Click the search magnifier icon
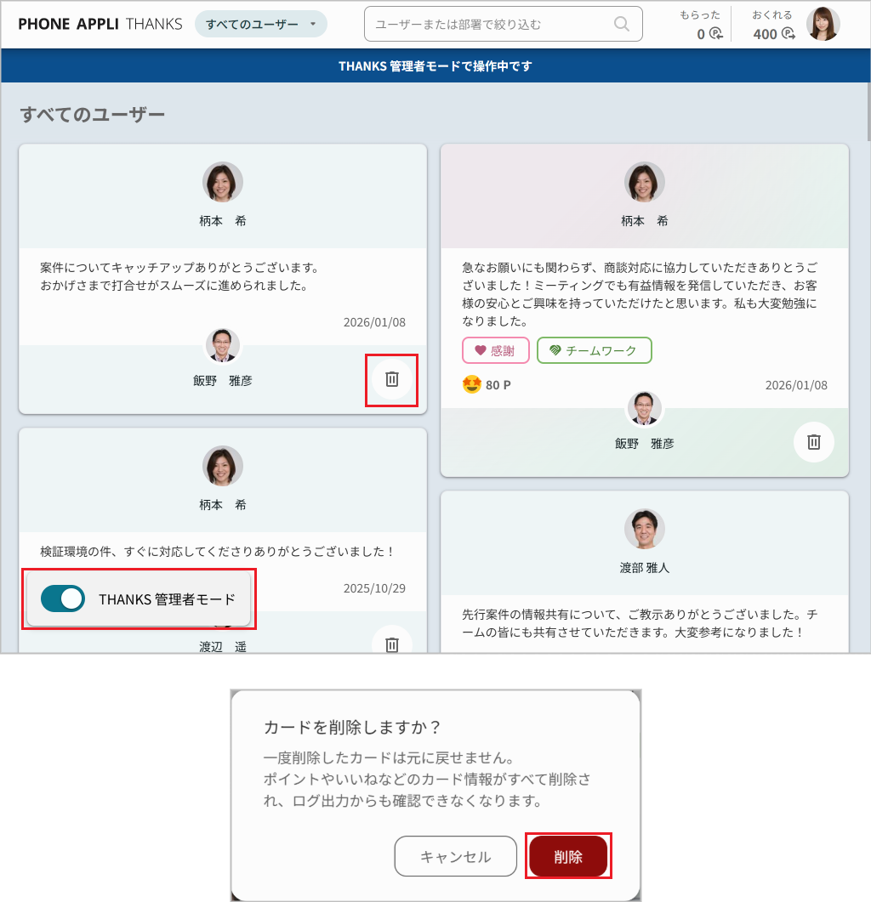The width and height of the screenshot is (871, 902). (622, 24)
